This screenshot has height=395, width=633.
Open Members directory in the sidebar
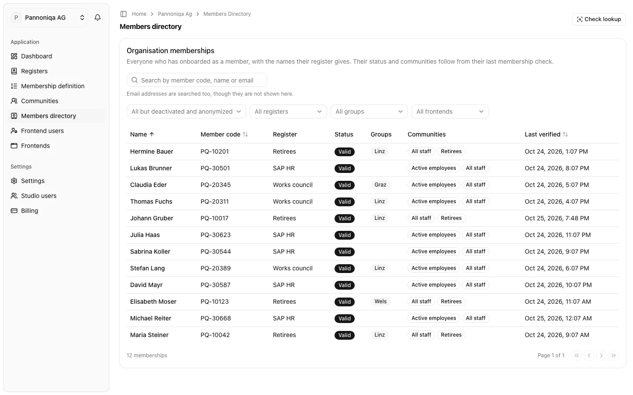pyautogui.click(x=56, y=116)
